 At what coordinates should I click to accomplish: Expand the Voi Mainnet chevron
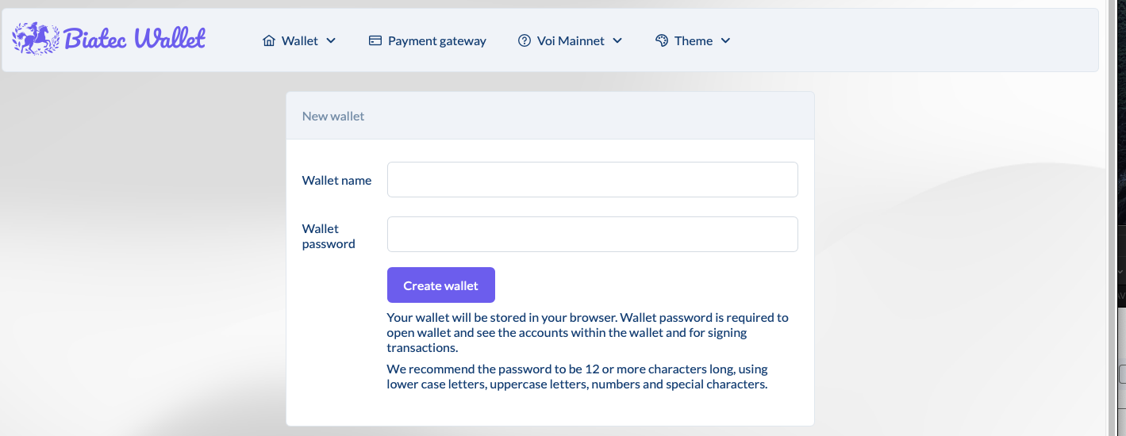[x=617, y=40]
